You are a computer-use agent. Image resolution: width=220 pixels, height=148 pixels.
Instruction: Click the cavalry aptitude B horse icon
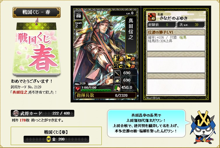(130, 58)
